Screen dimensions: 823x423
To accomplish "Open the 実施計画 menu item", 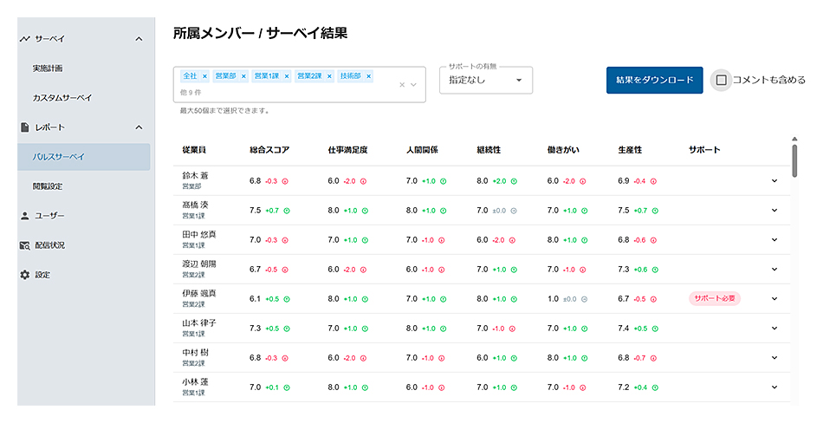I will [x=48, y=68].
